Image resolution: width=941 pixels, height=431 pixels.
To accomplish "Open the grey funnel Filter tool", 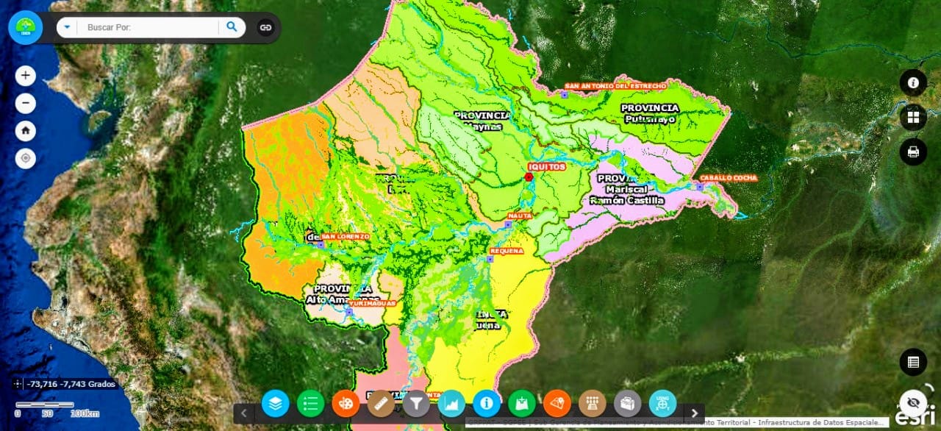I will (416, 403).
